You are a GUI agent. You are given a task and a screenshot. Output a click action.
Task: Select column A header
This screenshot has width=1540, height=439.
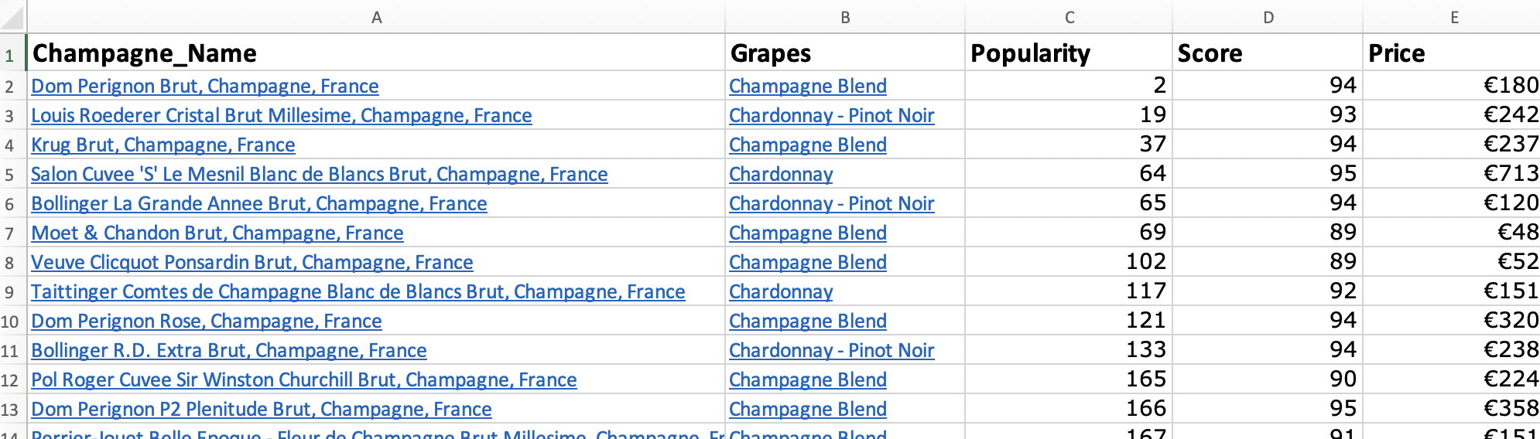(376, 17)
